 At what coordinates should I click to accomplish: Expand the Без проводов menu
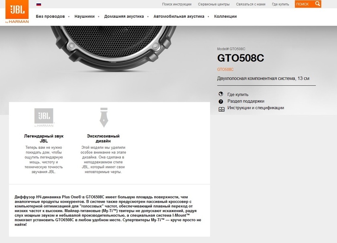point(50,16)
